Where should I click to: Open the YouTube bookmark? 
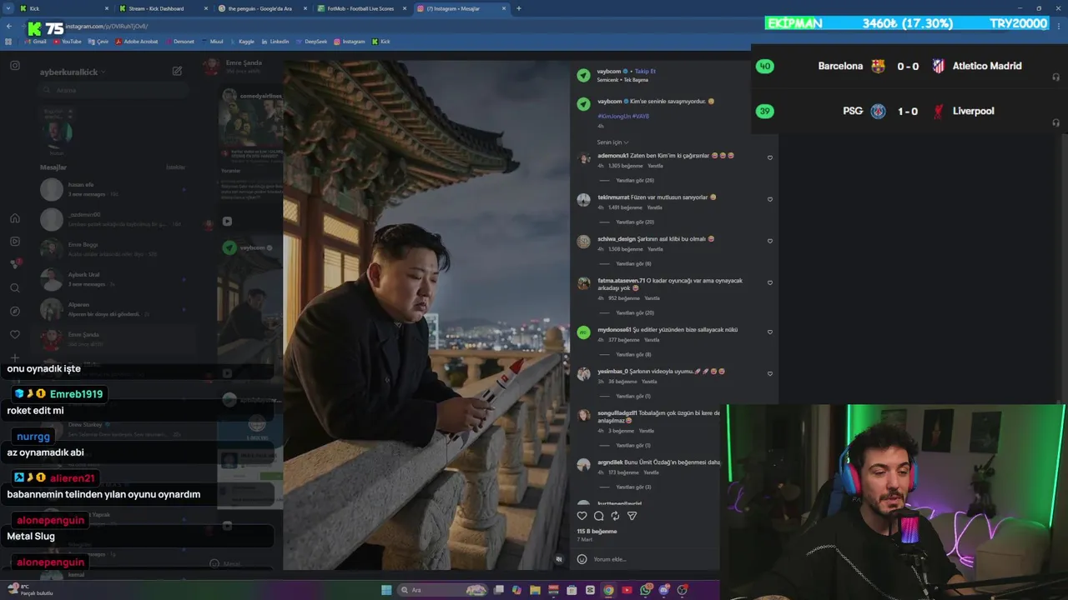[67, 42]
